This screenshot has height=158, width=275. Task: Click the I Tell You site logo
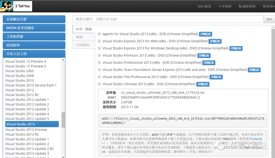[x=16, y=6]
